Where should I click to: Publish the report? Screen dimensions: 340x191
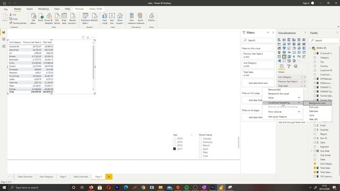151,18
